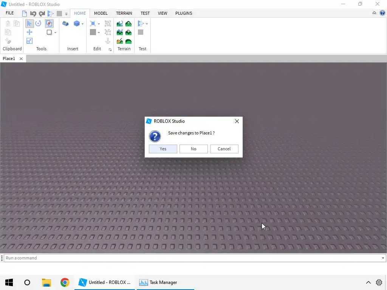Toggle the Anchor icon in Edit group
This screenshot has height=290, width=387.
point(108,41)
